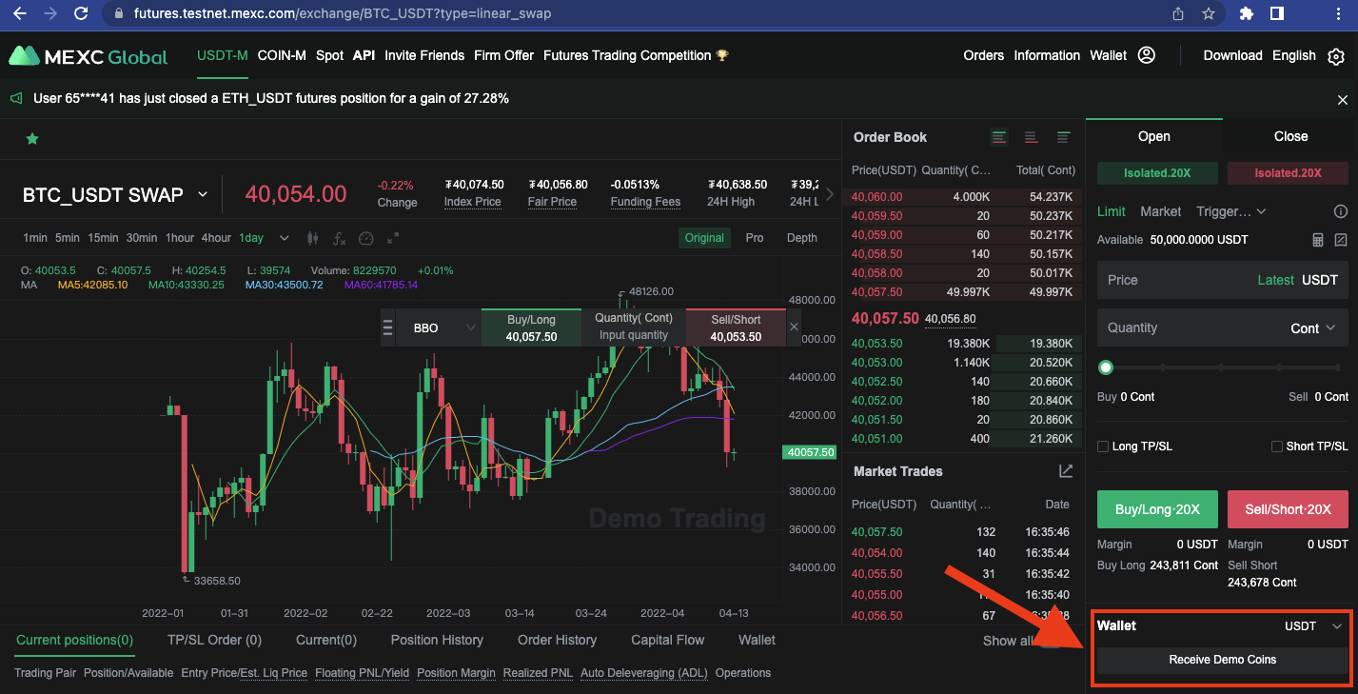Open the calculator icon

coord(1318,240)
